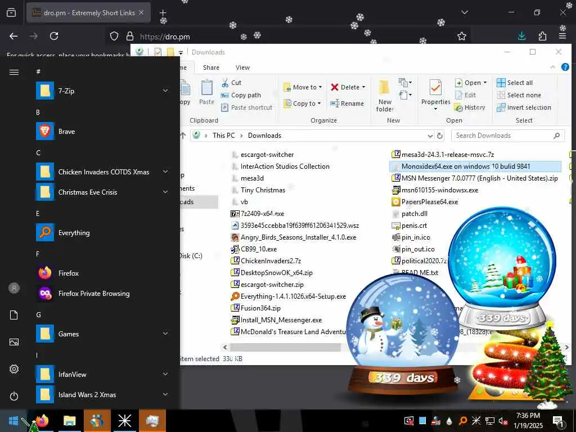Select DesktopSnowOK_x64.zip file
Image resolution: width=576 pixels, height=432 pixels.
coord(272,273)
